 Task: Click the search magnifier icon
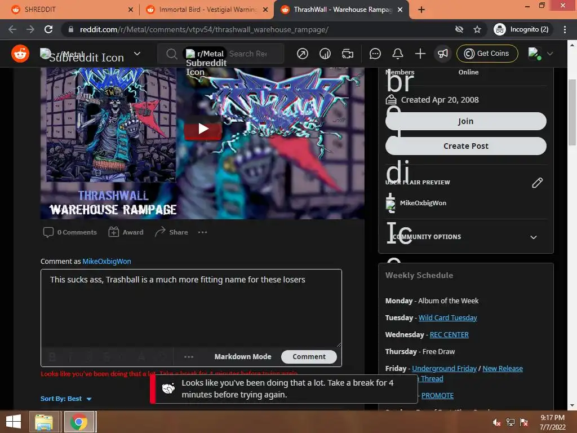[171, 54]
